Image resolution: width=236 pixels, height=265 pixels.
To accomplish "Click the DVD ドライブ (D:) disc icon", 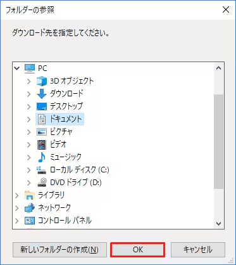I will click(42, 182).
